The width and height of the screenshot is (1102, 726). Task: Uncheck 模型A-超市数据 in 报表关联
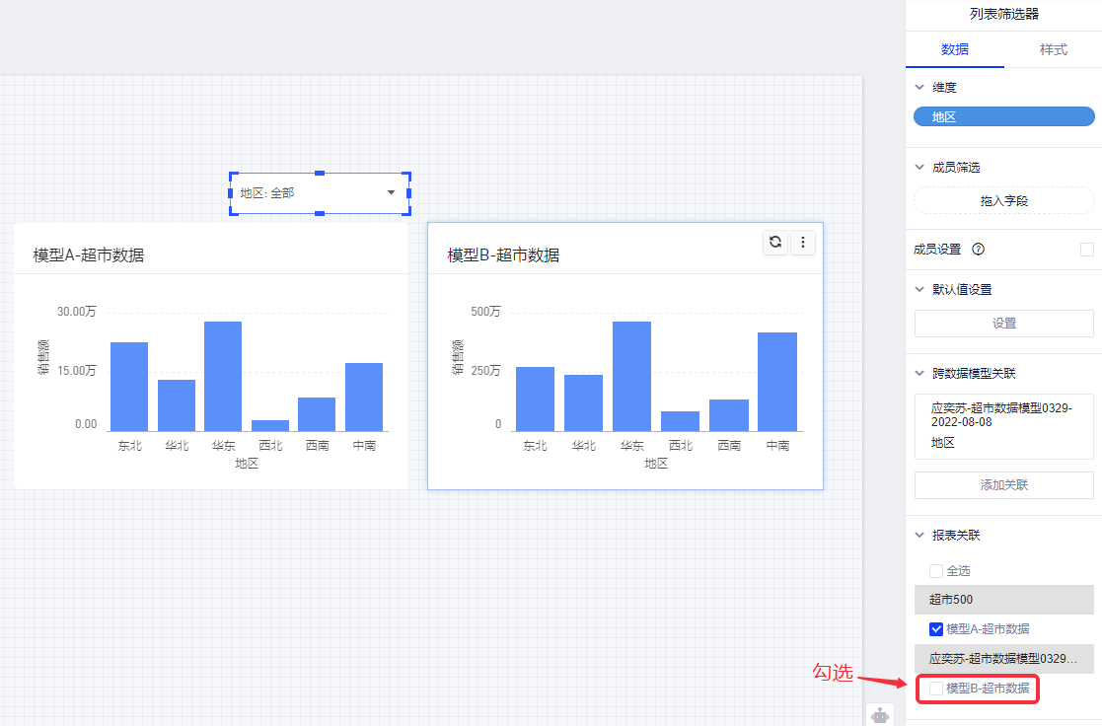pyautogui.click(x=936, y=629)
